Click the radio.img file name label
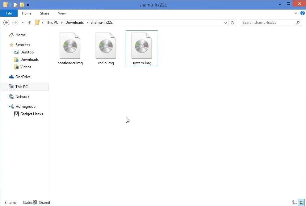 (x=106, y=63)
